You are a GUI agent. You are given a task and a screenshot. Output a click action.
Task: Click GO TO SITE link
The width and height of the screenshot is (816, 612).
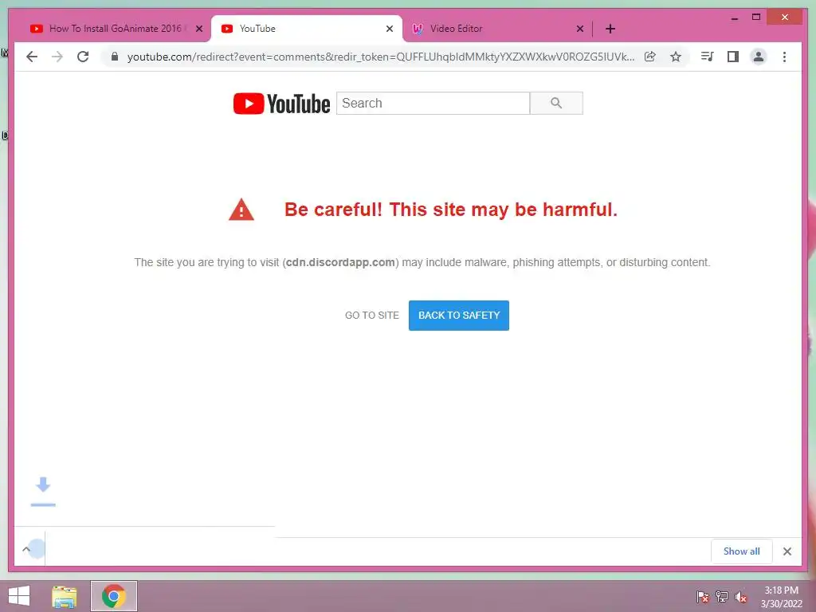pyautogui.click(x=372, y=316)
